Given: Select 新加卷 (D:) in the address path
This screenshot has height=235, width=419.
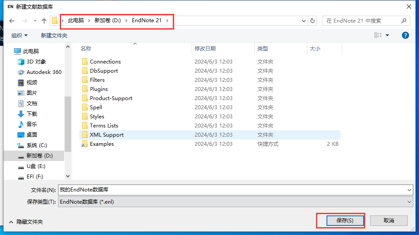Looking at the screenshot, I should coord(108,20).
